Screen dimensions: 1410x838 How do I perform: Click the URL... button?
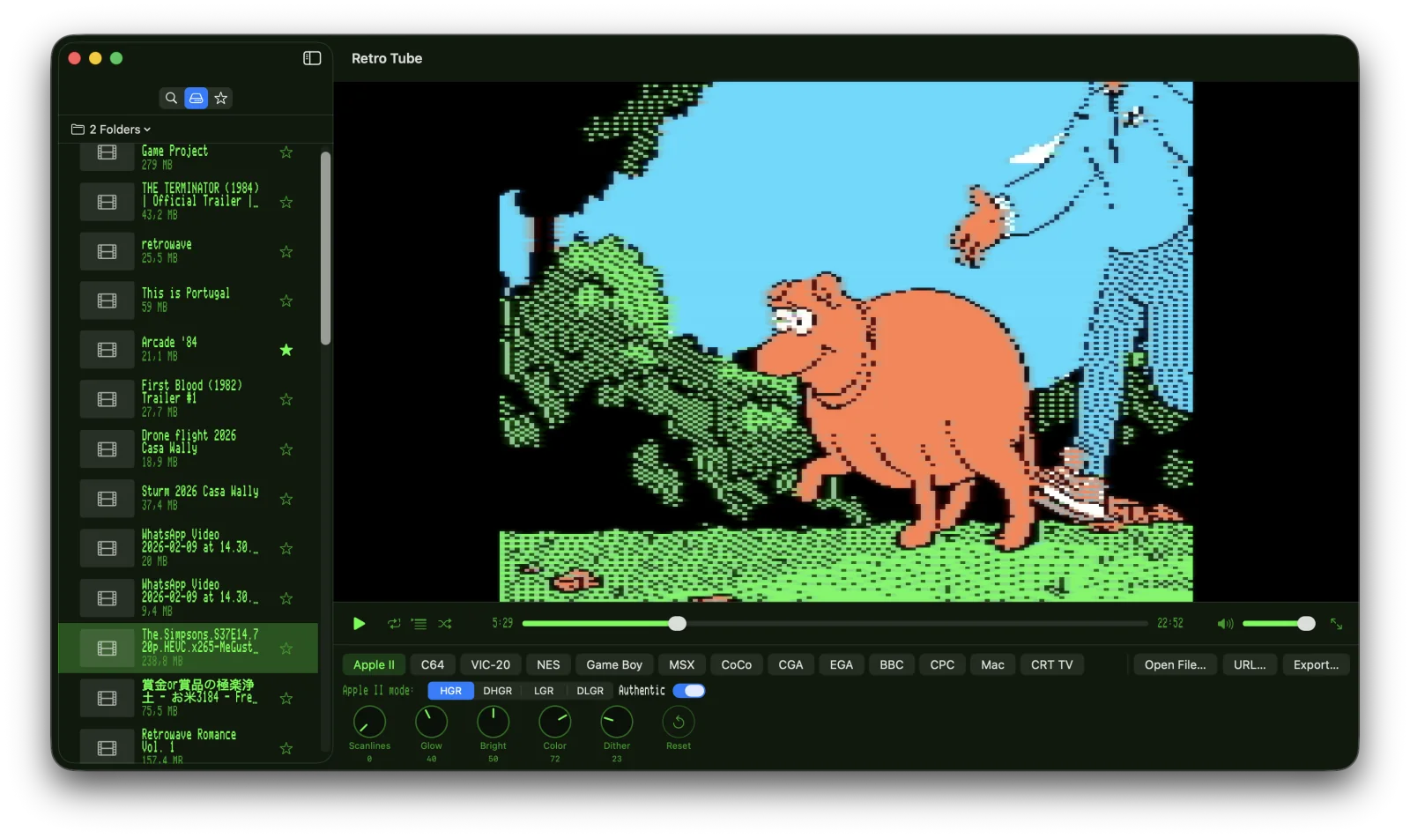tap(1249, 665)
